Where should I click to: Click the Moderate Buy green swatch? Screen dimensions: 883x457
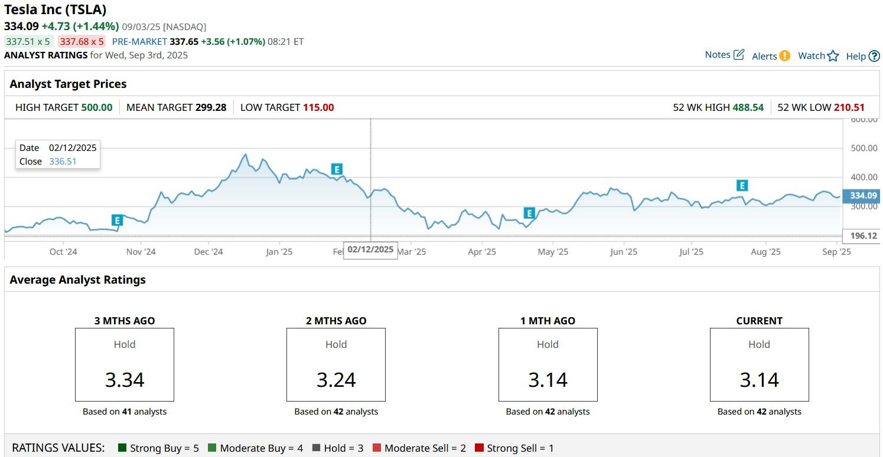(212, 448)
